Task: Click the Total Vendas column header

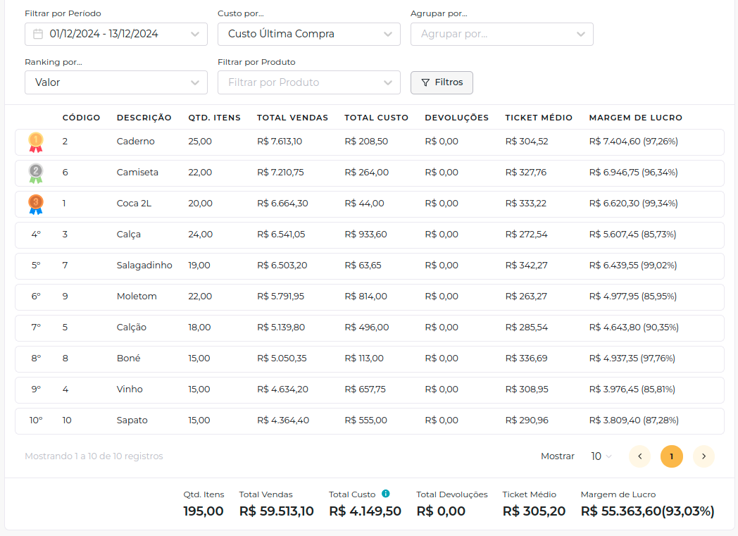Action: 292,118
